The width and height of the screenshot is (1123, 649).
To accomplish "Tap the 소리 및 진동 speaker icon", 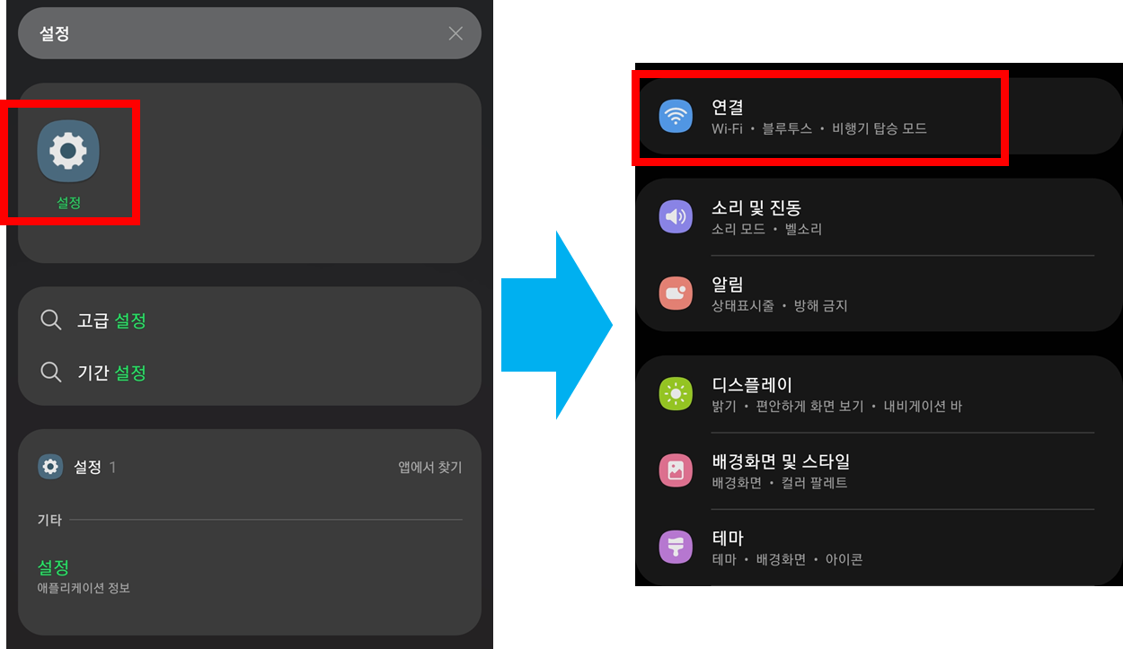I will 676,216.
